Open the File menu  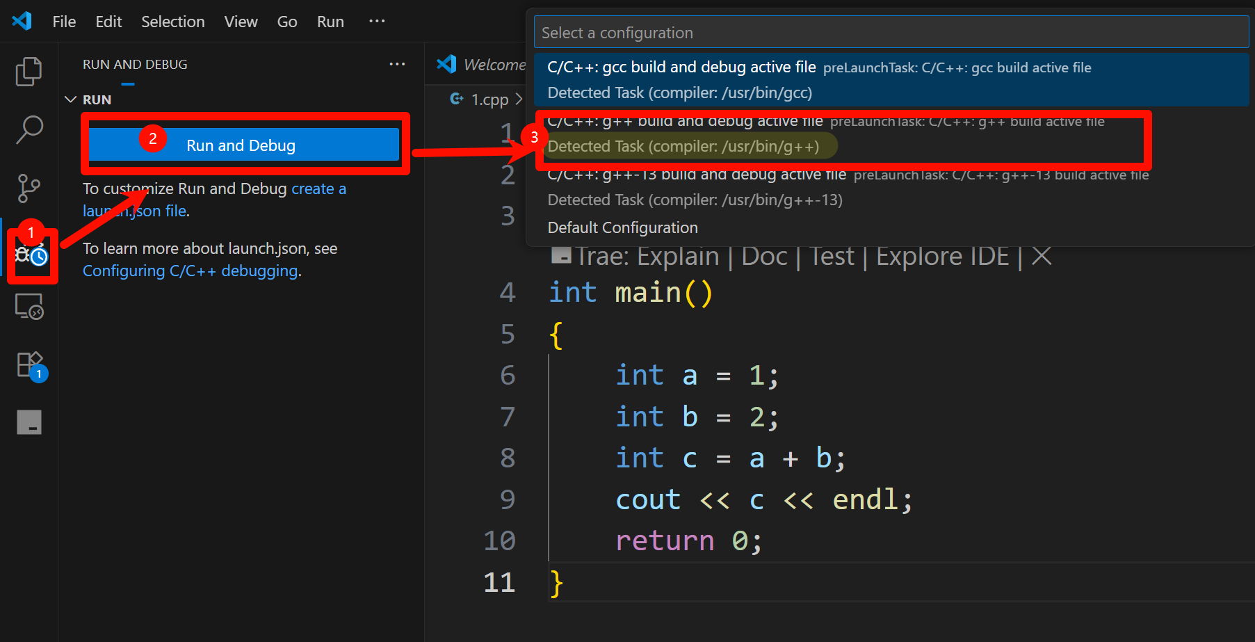(x=64, y=22)
